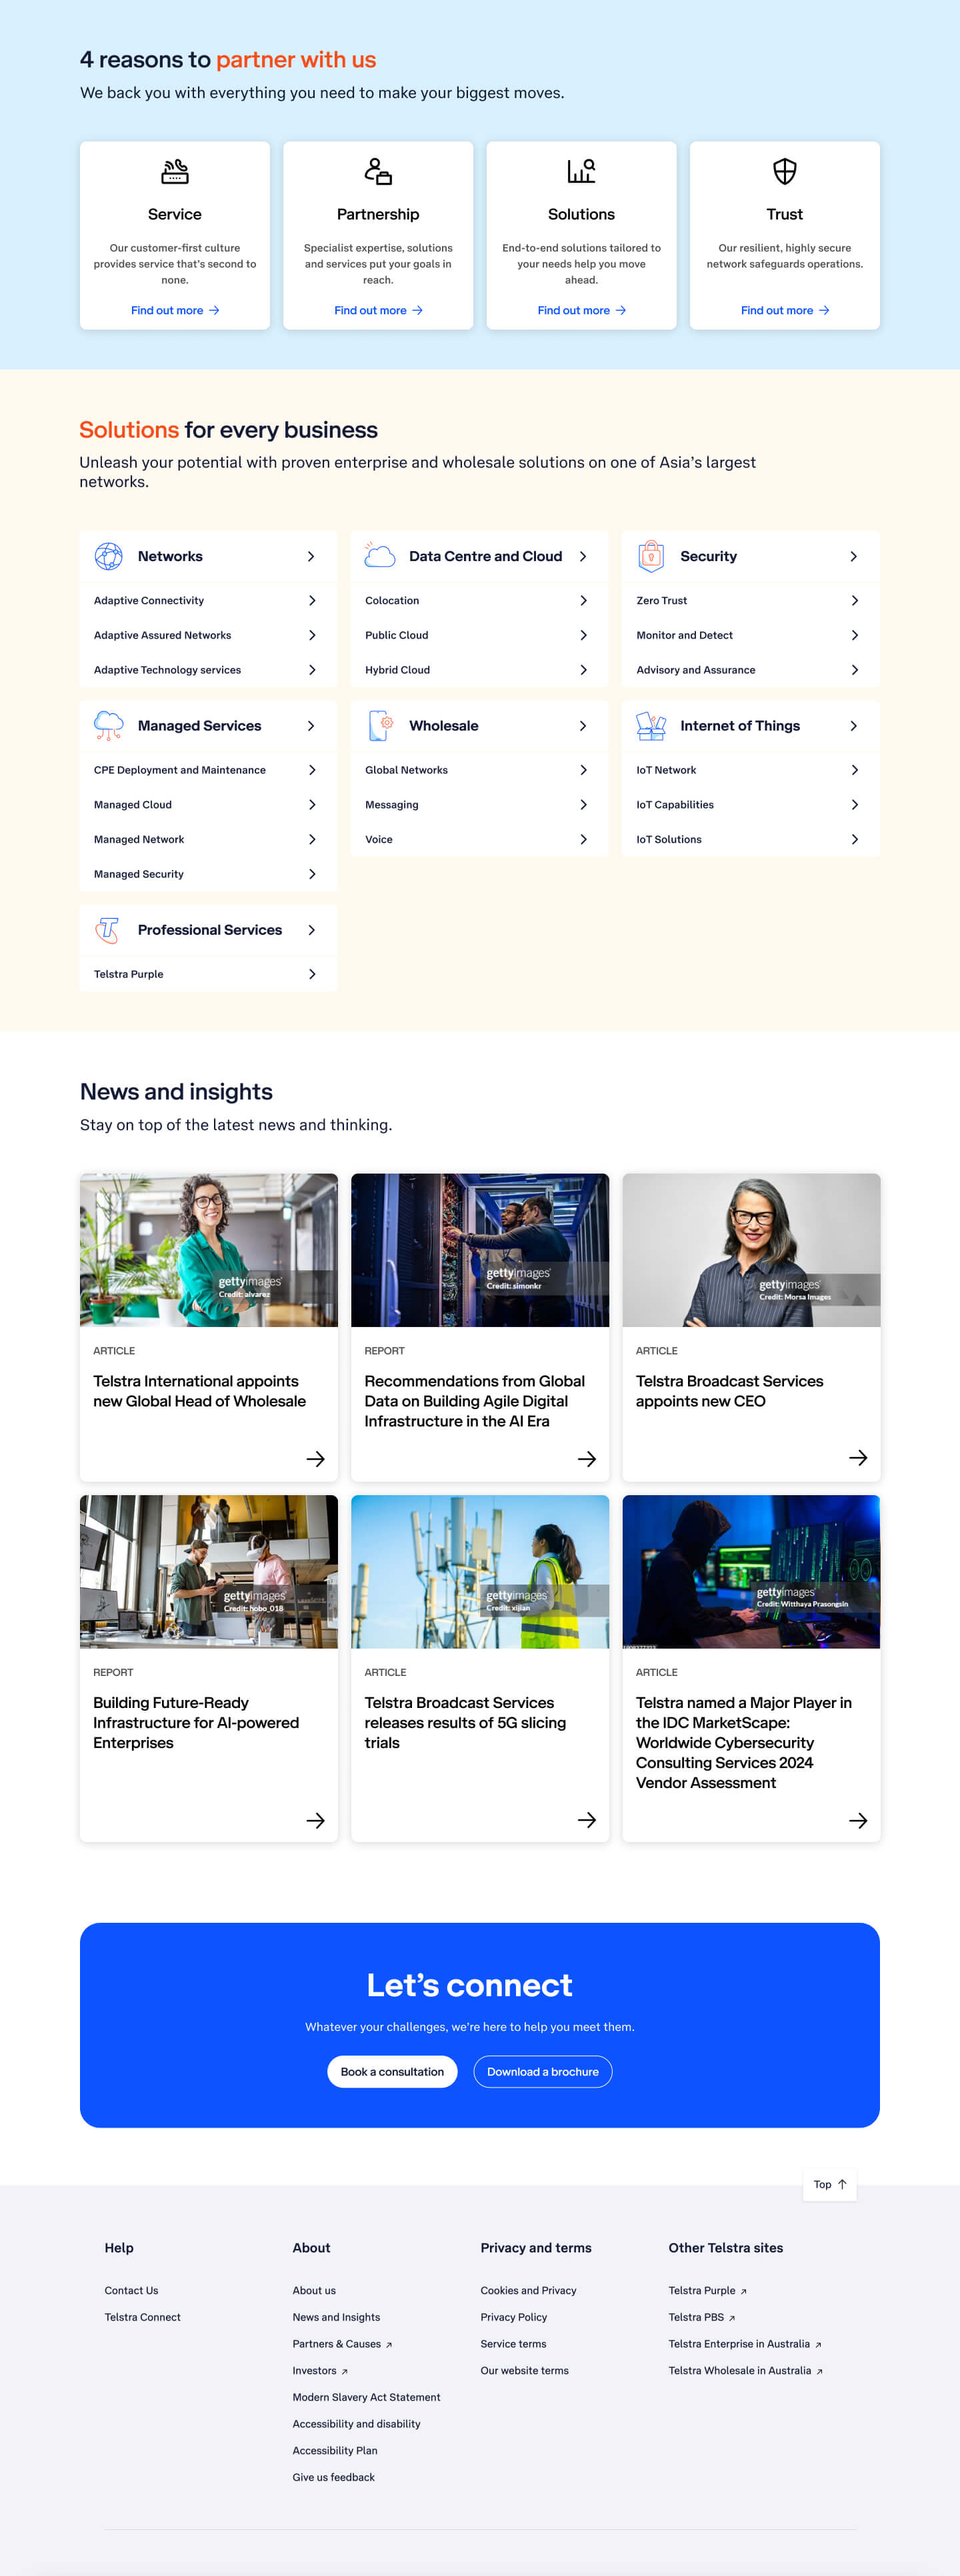Click Download a brochure button
The image size is (960, 2576).
click(x=543, y=2071)
